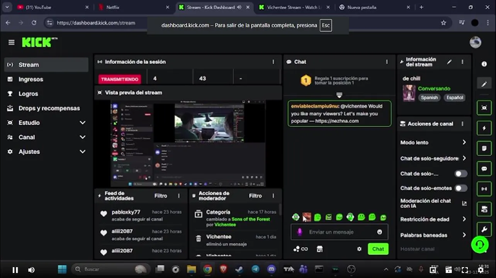Open Restricción de edad settings

pyautogui.click(x=433, y=219)
